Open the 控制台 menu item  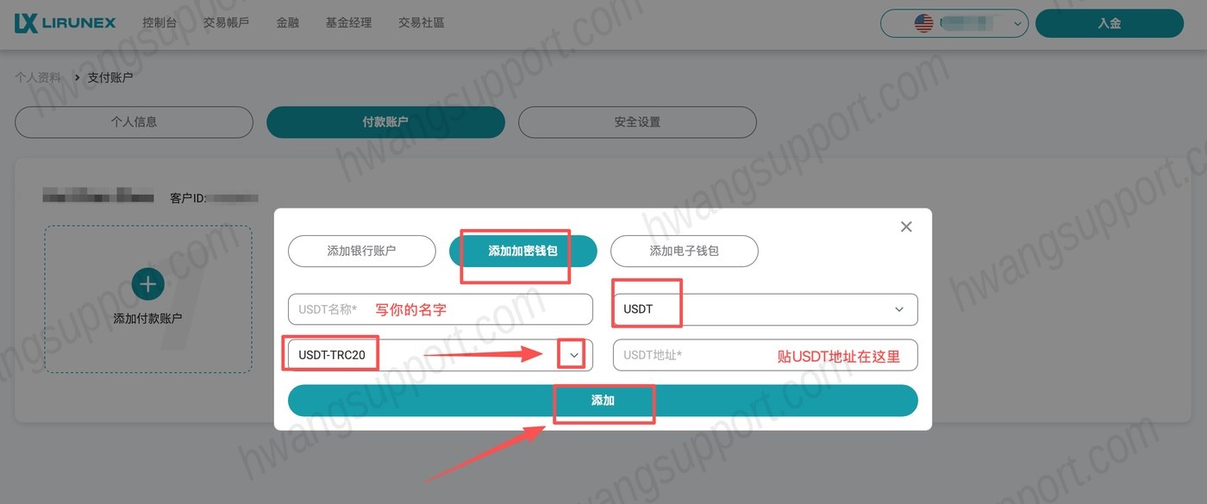[159, 23]
